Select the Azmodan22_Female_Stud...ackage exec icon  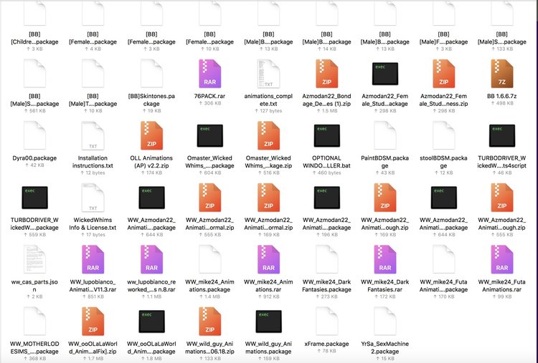385,74
